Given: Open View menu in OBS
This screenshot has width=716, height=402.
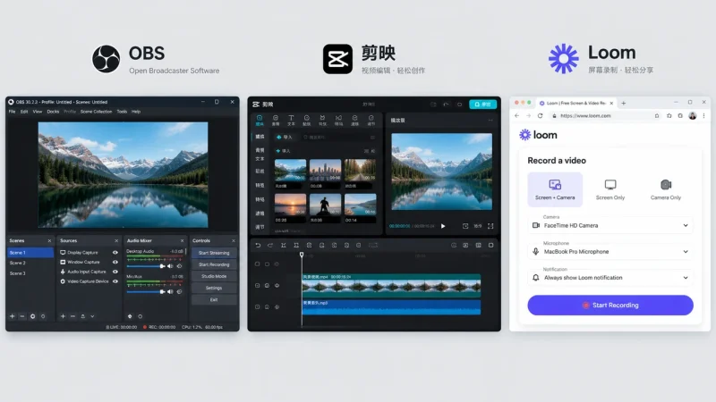Looking at the screenshot, I should coord(38,112).
